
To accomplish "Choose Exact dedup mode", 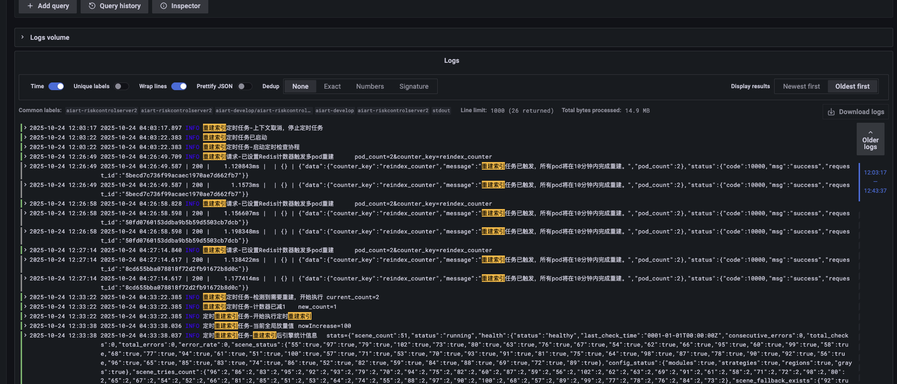I will tap(332, 86).
